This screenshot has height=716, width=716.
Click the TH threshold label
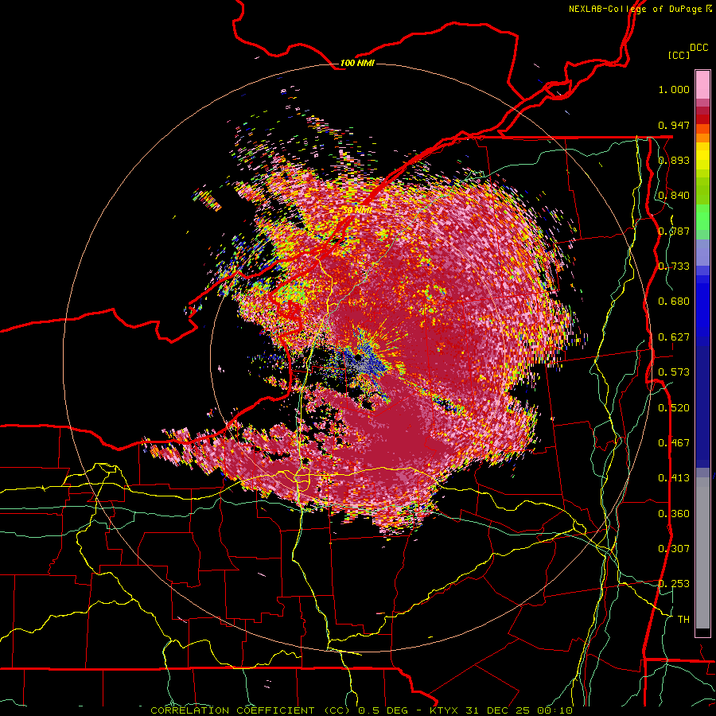683,620
